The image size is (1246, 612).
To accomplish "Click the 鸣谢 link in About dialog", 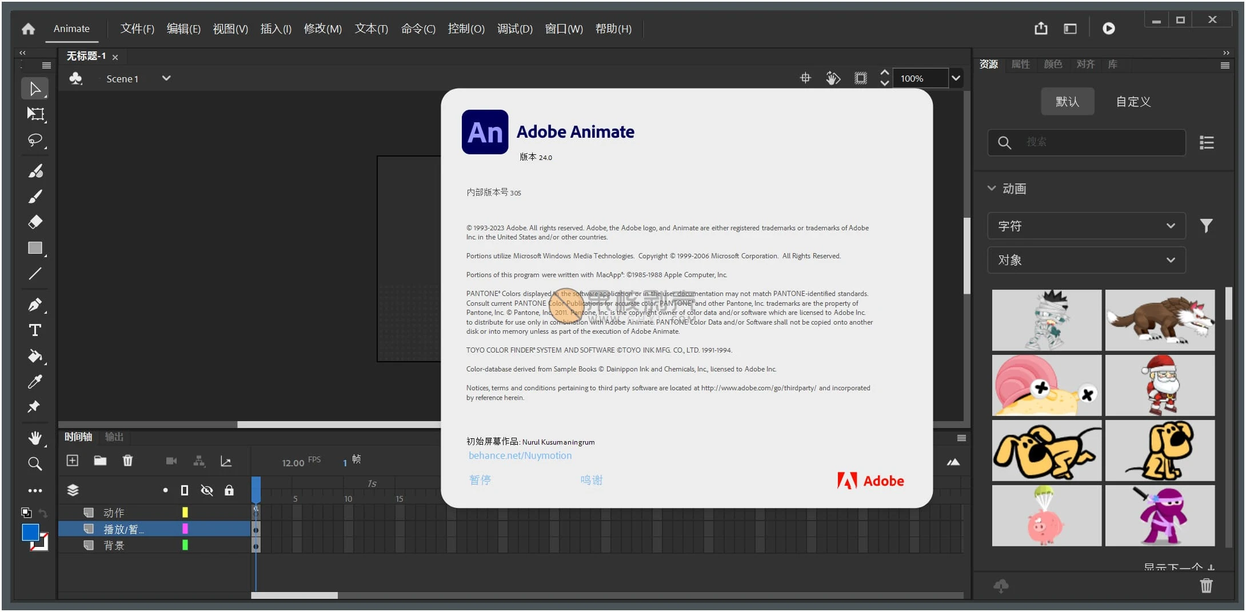I will [x=592, y=480].
